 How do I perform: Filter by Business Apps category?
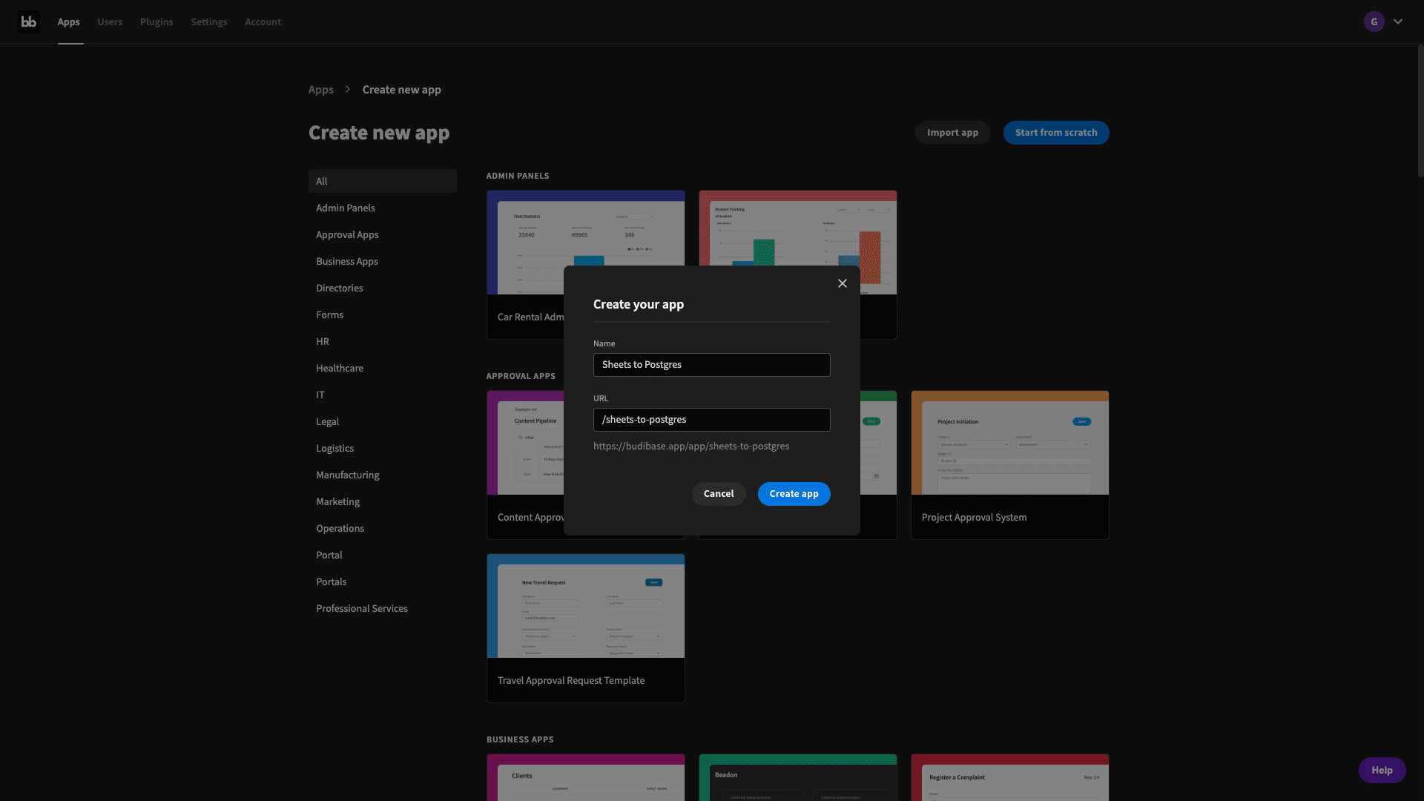[383, 261]
